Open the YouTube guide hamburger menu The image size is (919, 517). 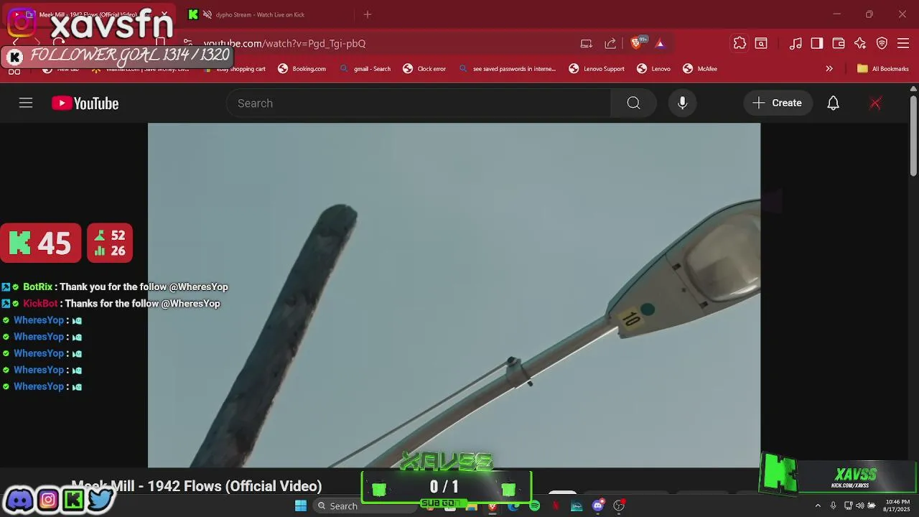coord(26,103)
